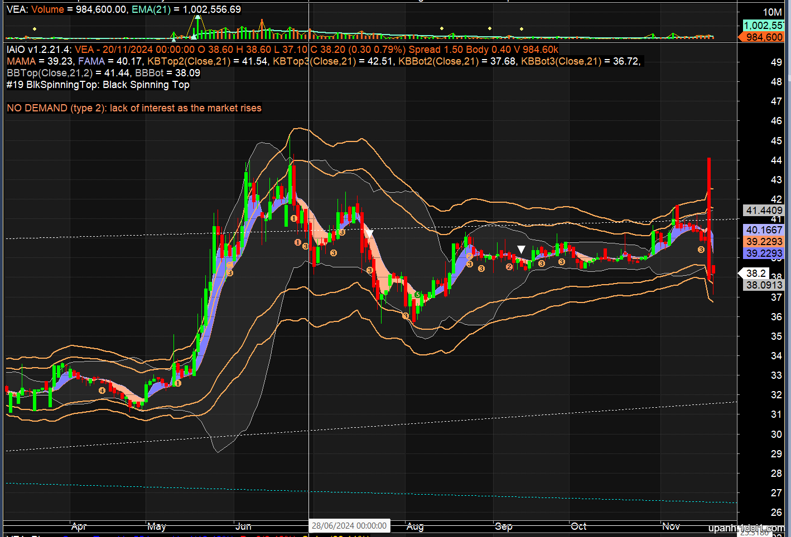This screenshot has width=791, height=537.
Task: Click the orange circled 3 marker in November
Action: pos(701,250)
